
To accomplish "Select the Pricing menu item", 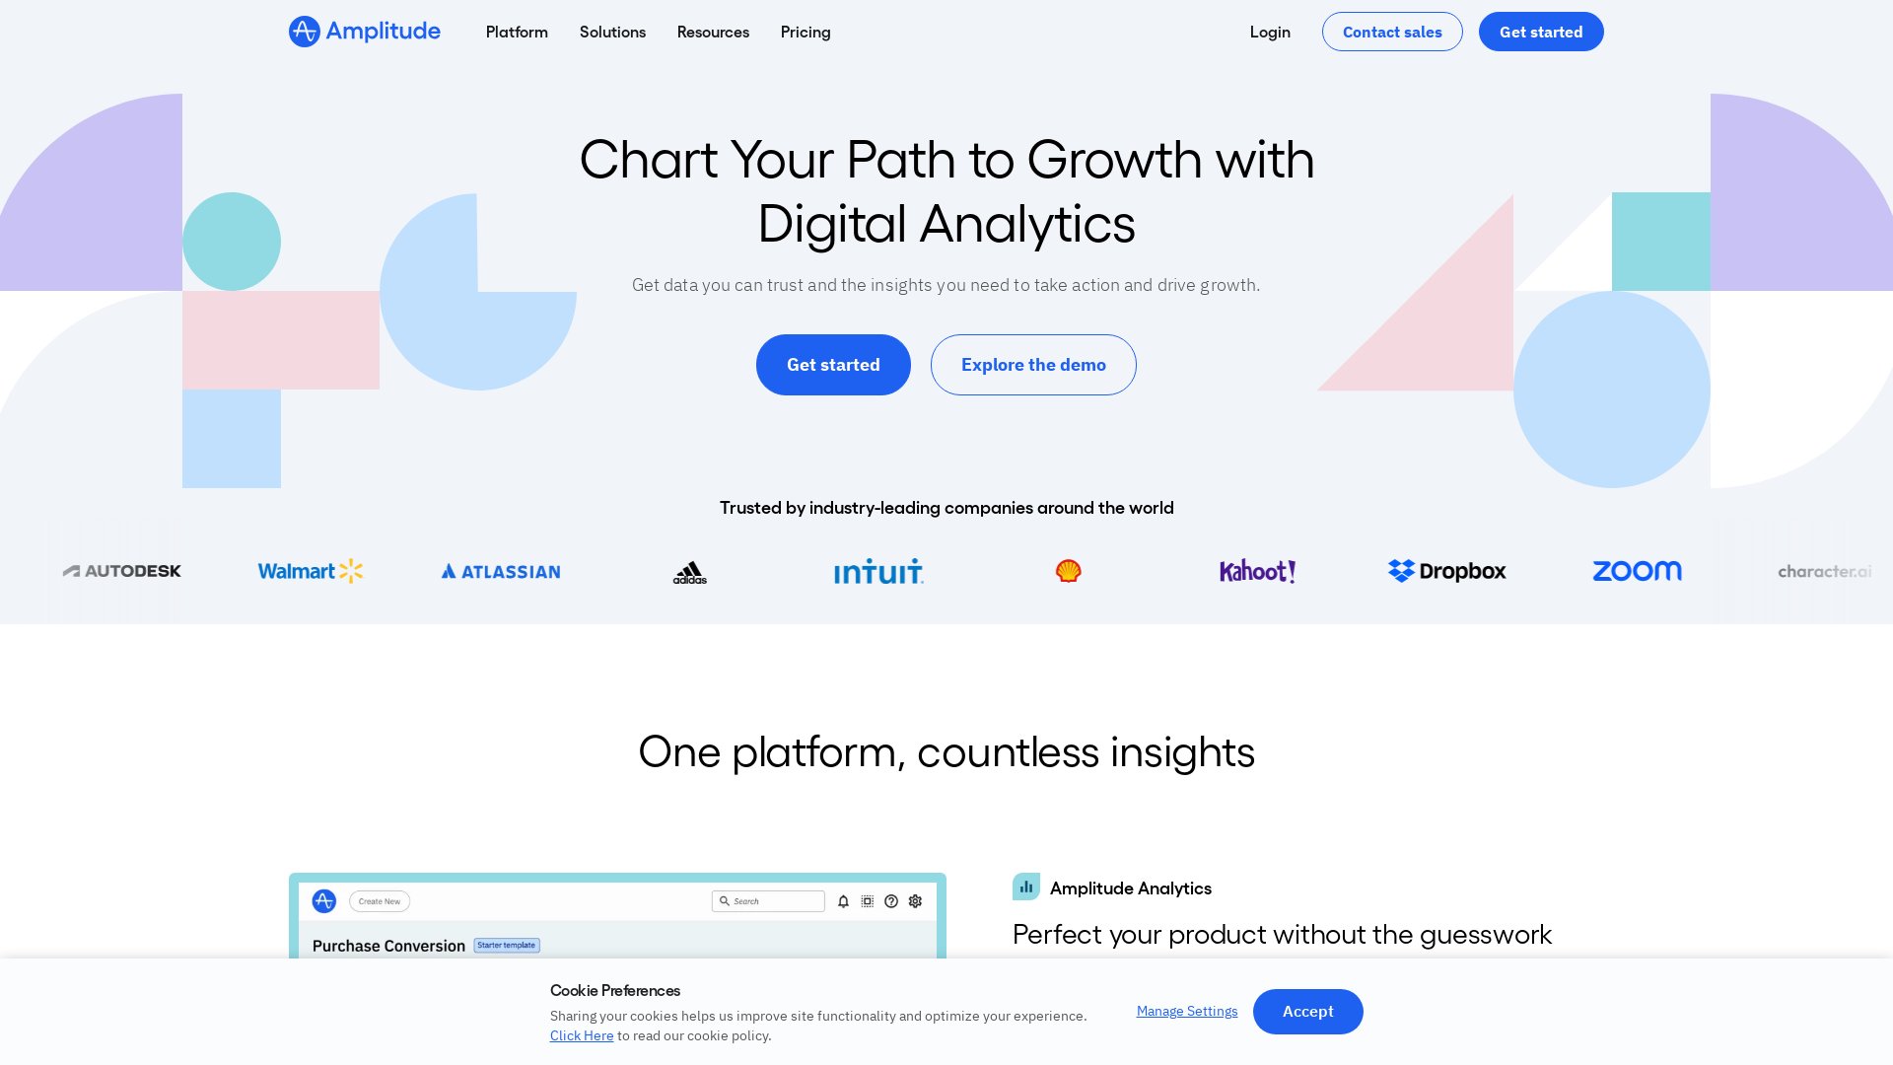I will tap(805, 32).
